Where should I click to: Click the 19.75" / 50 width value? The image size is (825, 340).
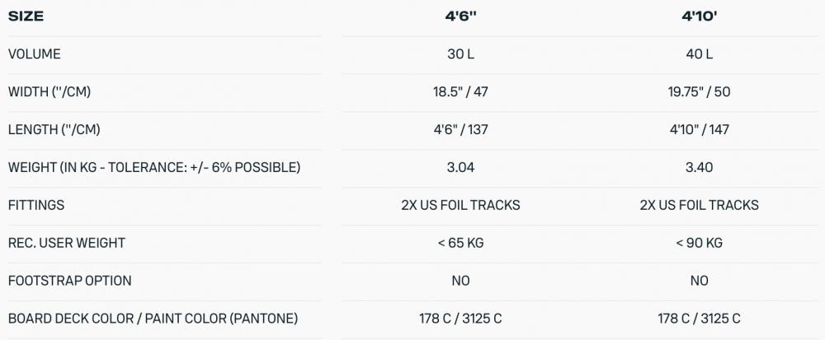point(699,92)
